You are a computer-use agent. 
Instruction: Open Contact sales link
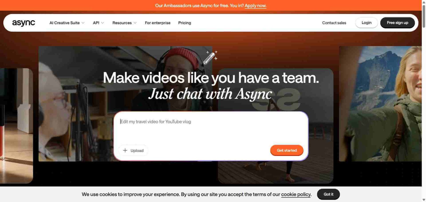pyautogui.click(x=334, y=23)
